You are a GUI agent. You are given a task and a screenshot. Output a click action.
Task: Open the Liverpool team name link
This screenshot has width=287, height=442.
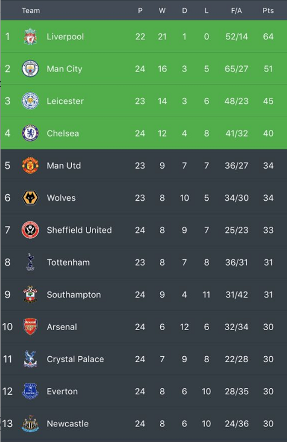click(65, 37)
